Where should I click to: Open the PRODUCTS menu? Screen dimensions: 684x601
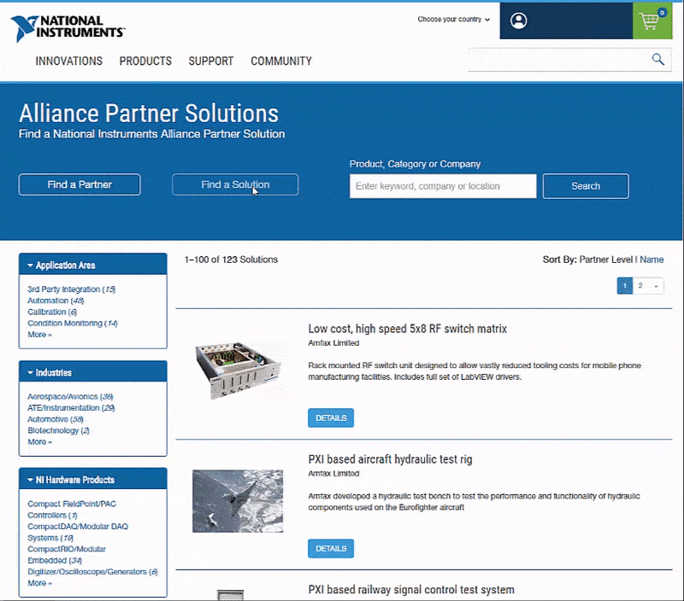tap(145, 61)
